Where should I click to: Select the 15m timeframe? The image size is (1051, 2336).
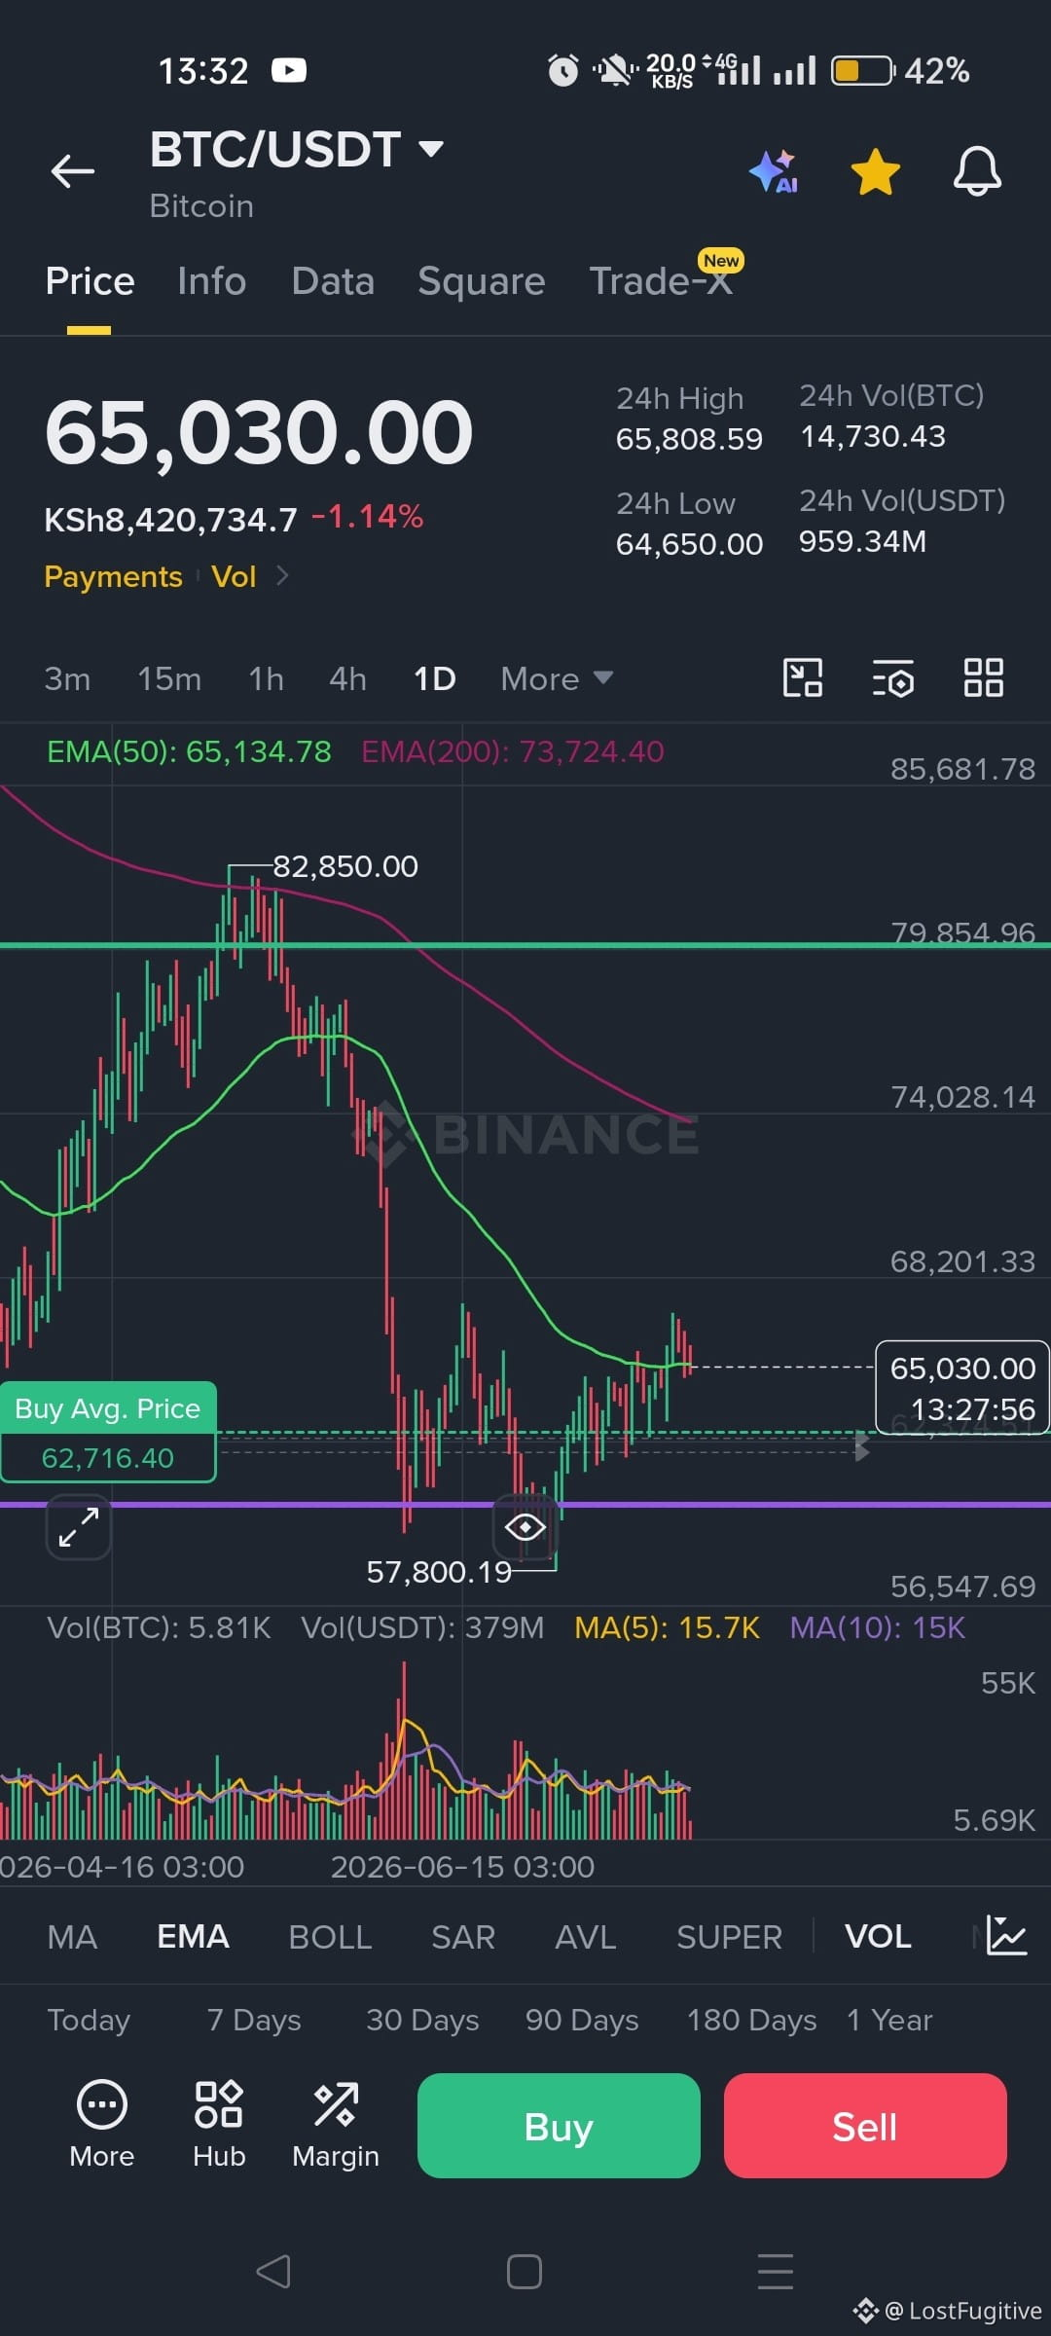click(169, 678)
